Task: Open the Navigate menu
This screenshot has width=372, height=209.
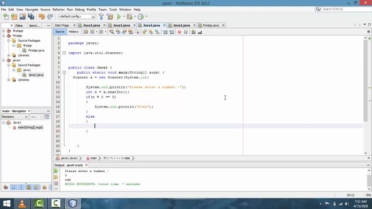Action: [32, 9]
